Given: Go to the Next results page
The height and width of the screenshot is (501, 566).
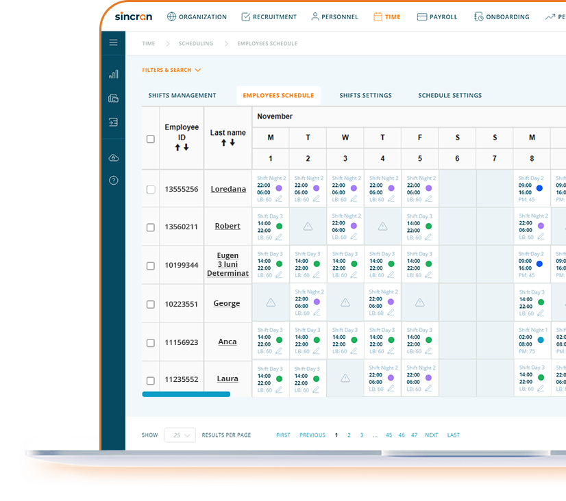Looking at the screenshot, I should [431, 435].
